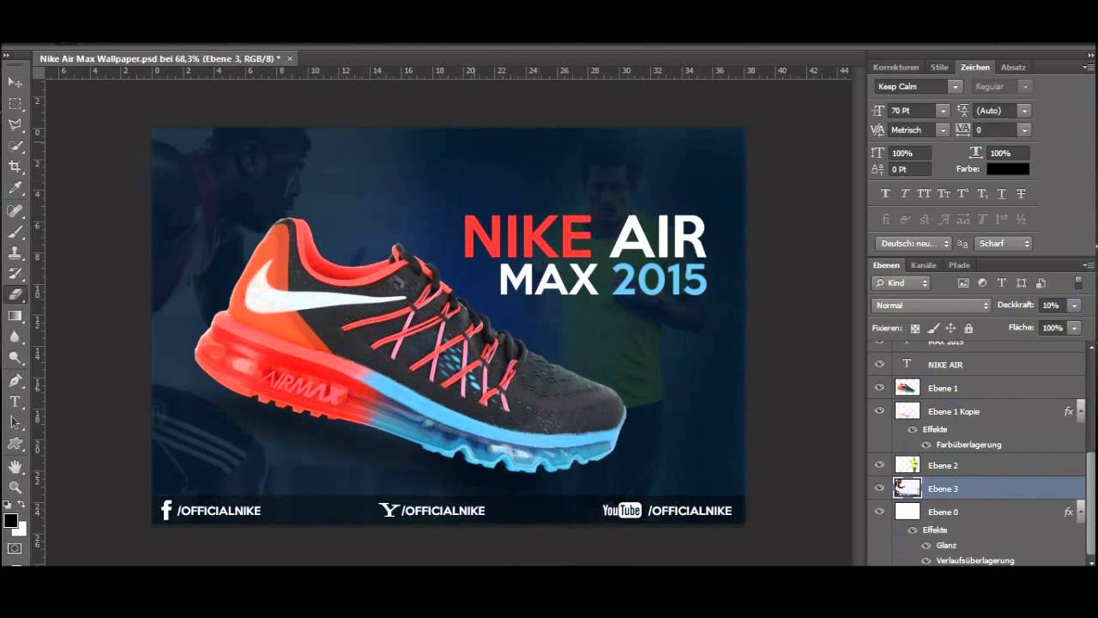Click Faux Bold text style icon
Viewport: 1098px width, 618px height.
886,194
